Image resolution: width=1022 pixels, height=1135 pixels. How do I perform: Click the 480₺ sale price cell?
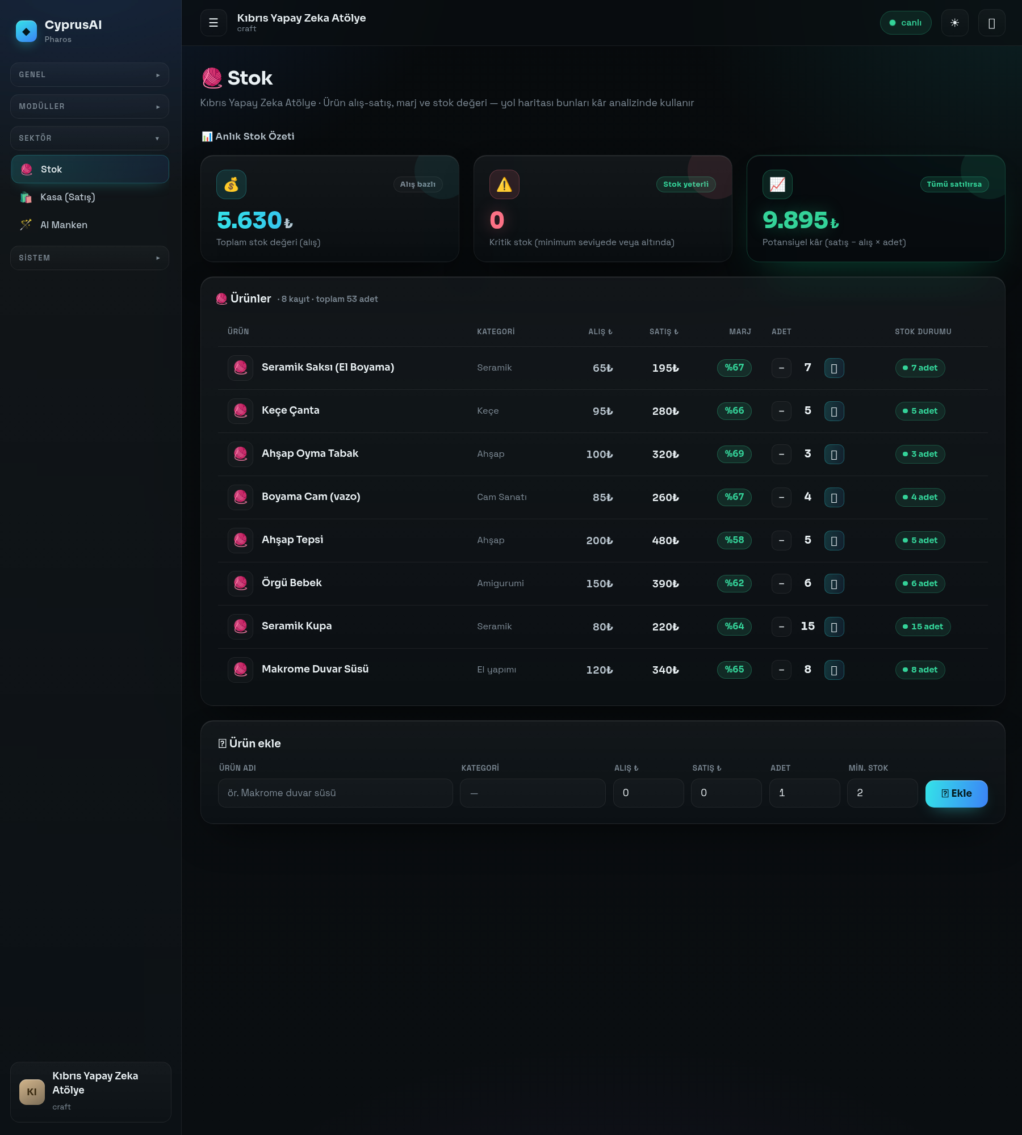[x=665, y=540]
